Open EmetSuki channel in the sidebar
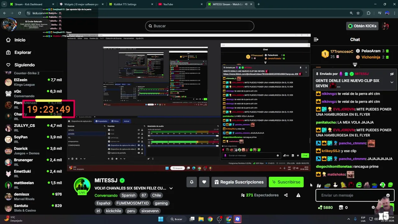 pos(33,174)
